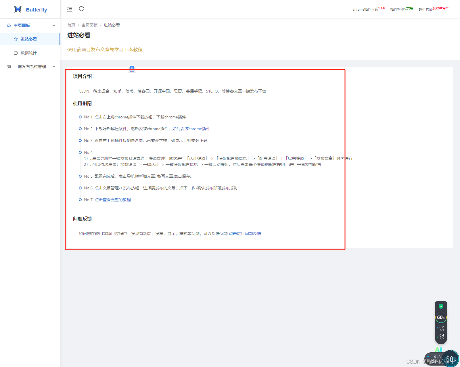Click the 已安装 status badge

409,8
